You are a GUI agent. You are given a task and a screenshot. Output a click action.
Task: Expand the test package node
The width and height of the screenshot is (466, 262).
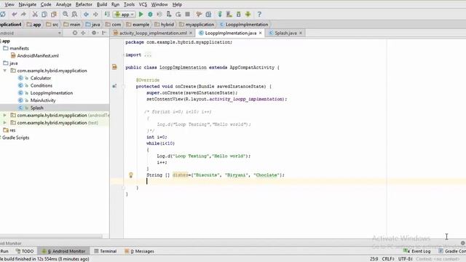click(x=5, y=123)
